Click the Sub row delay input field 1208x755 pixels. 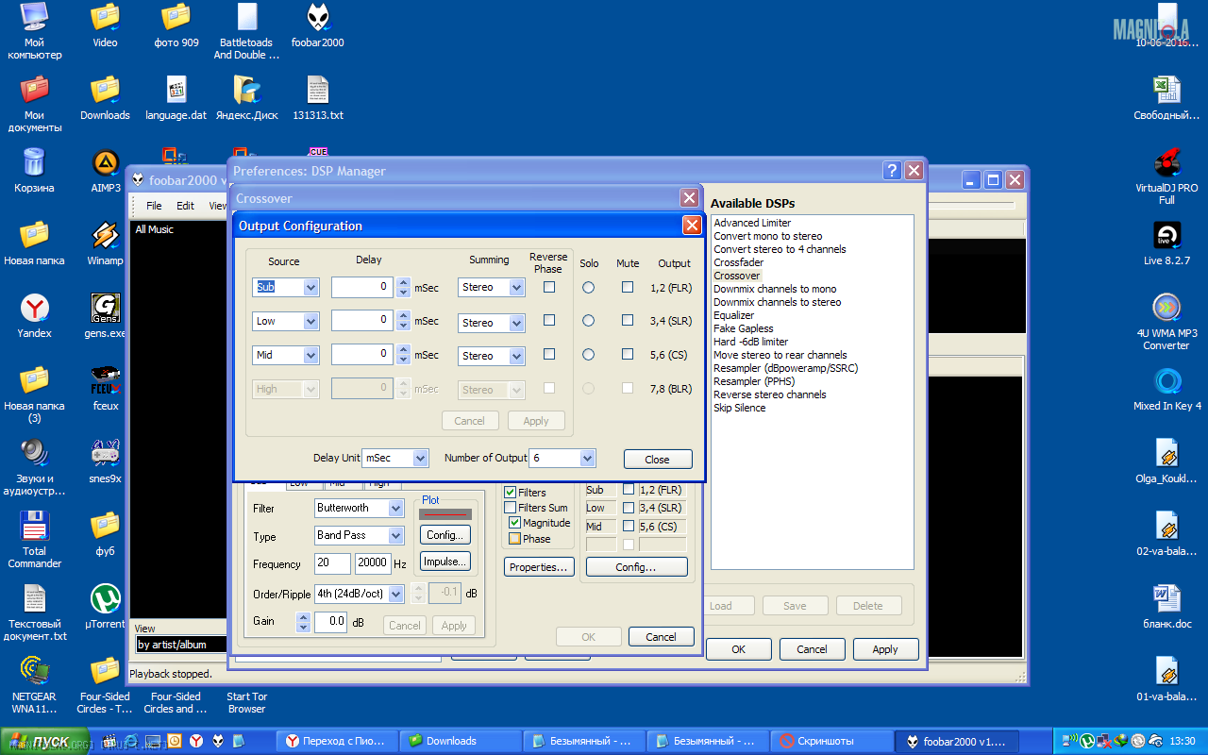[362, 287]
